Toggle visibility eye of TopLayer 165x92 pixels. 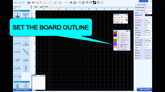pos(118,33)
